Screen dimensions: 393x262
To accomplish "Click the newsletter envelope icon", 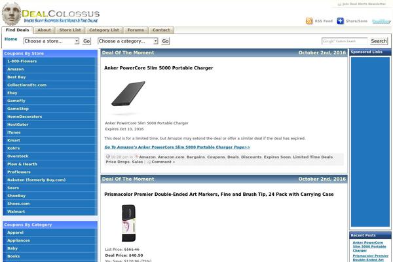I will (x=339, y=4).
